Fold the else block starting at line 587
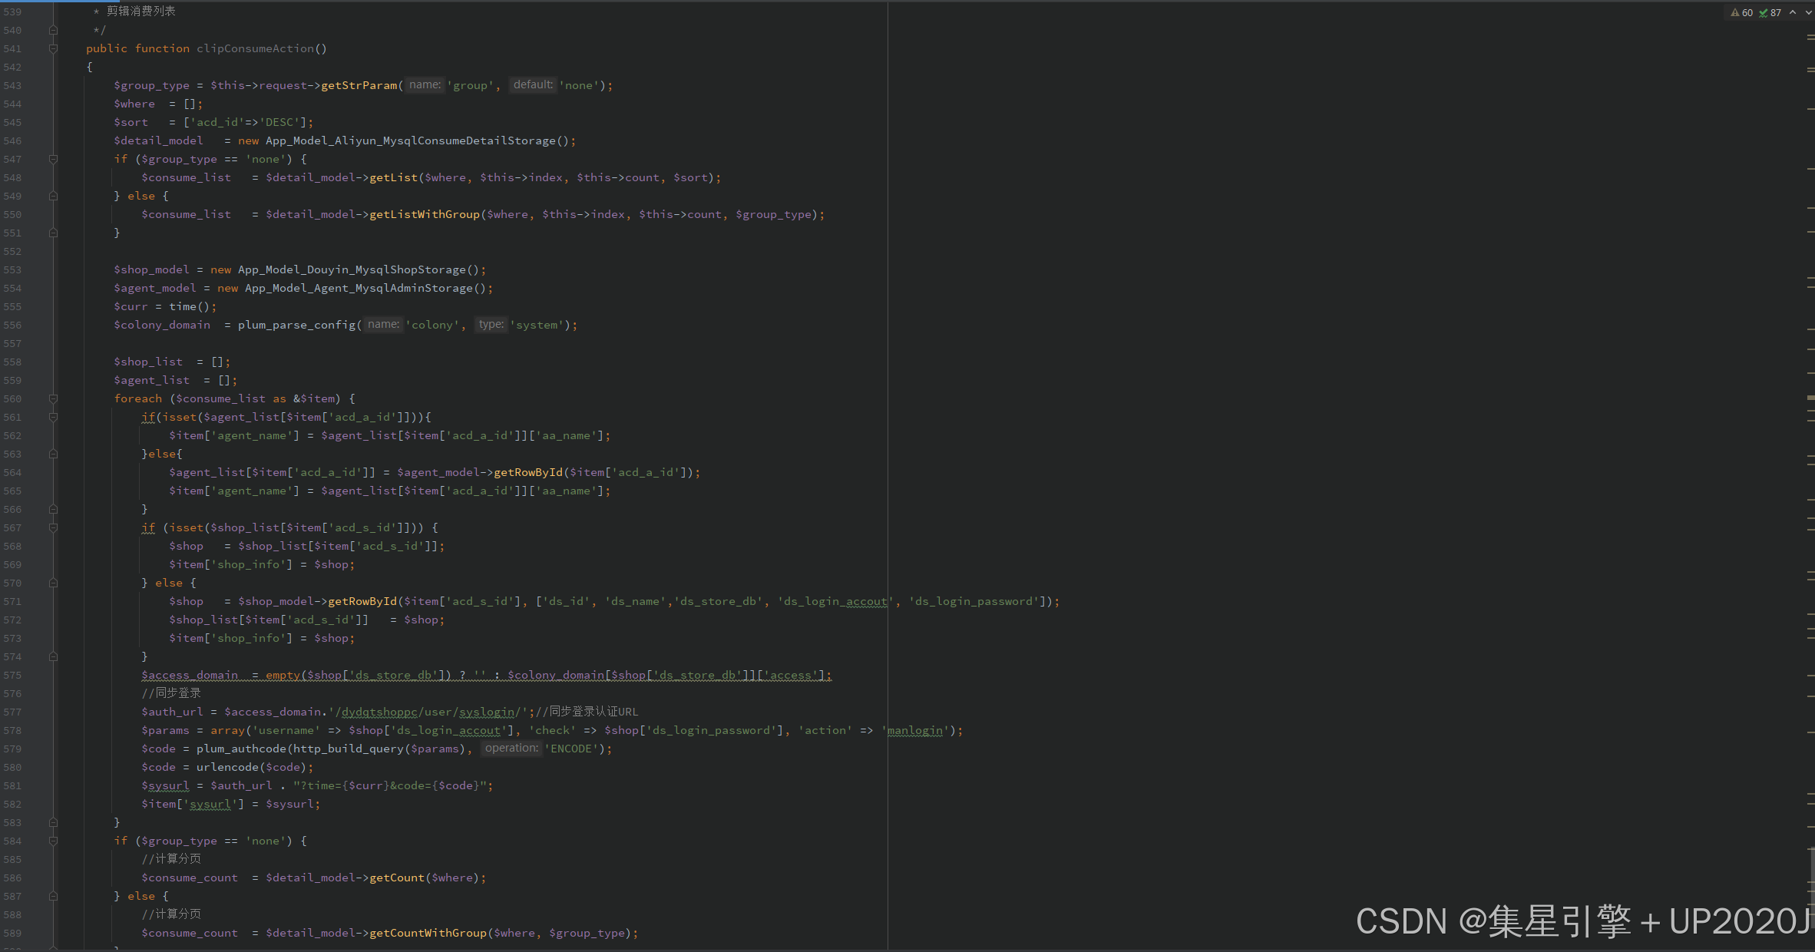Viewport: 1815px width, 952px height. [x=53, y=896]
